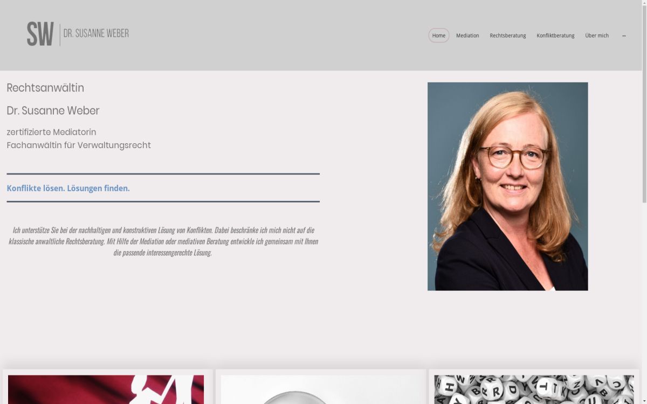The image size is (647, 404).
Task: Click the heading 'Konflikte lösen. Lösungen finden.'
Action: [x=68, y=188]
